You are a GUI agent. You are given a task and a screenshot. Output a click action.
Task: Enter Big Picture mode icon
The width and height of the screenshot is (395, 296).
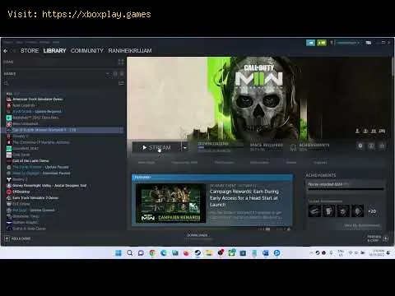[x=369, y=43]
